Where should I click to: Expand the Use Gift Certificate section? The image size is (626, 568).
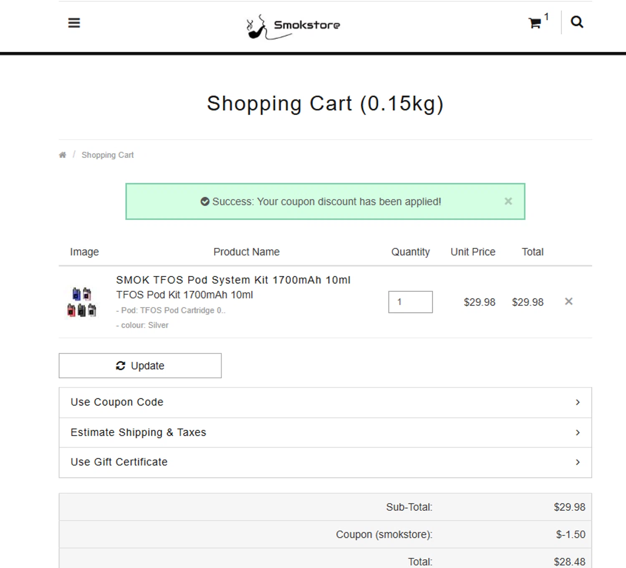tap(325, 462)
